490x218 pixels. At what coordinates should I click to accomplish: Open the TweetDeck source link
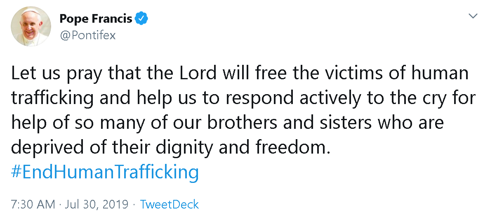[170, 204]
